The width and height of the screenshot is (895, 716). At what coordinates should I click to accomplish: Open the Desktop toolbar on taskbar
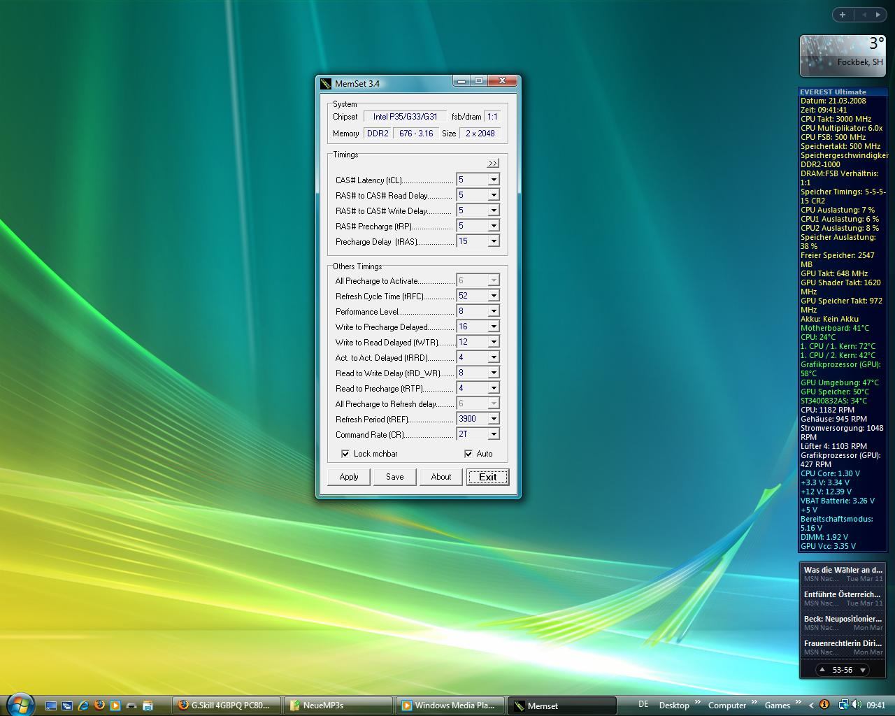click(674, 706)
